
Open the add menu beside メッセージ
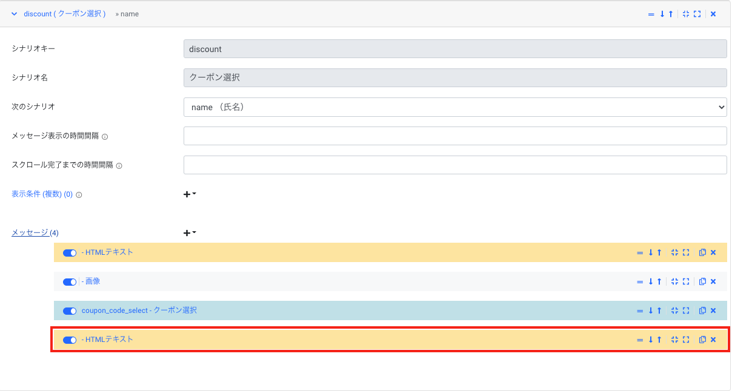[190, 233]
